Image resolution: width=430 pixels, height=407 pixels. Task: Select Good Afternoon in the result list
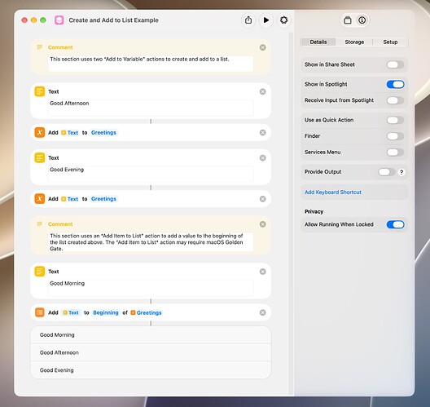pos(151,352)
